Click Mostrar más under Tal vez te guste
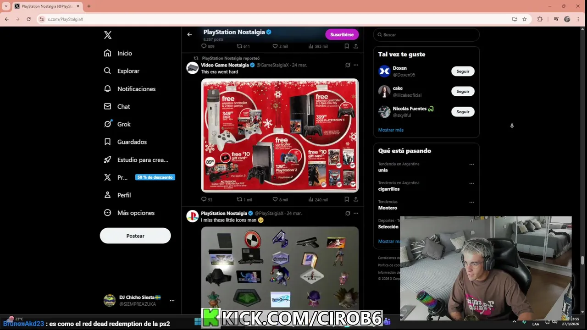Viewport: 587px width, 330px height. click(391, 130)
